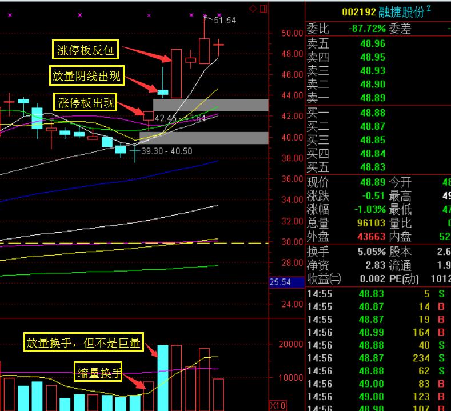
Task: Select the 14:55 tick with volume 5
Action: (377, 294)
